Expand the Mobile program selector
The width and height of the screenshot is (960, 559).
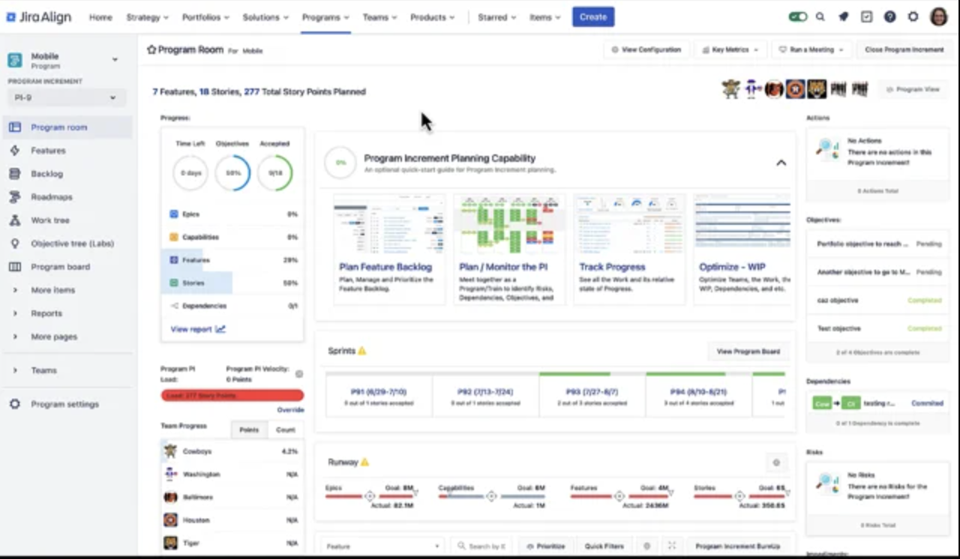click(115, 59)
